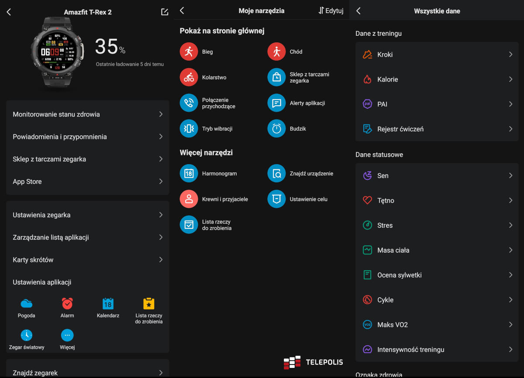
Task: Open the Pogoda weather app icon
Action: coord(27,304)
